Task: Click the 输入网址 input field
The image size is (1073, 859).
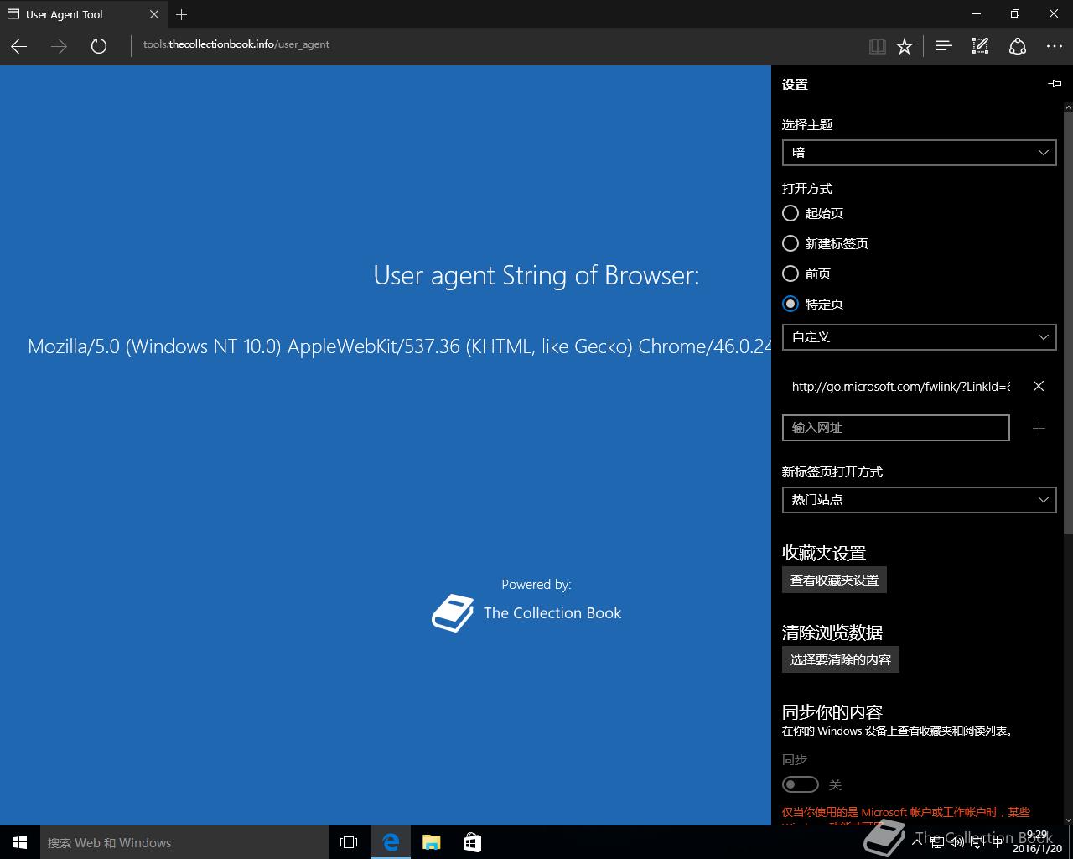Action: (x=895, y=428)
